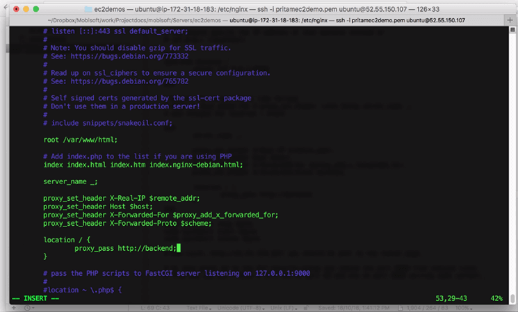This screenshot has width=518, height=312.
Task: Click the https://bugs.debian.org/765782 URL
Action: 129,81
